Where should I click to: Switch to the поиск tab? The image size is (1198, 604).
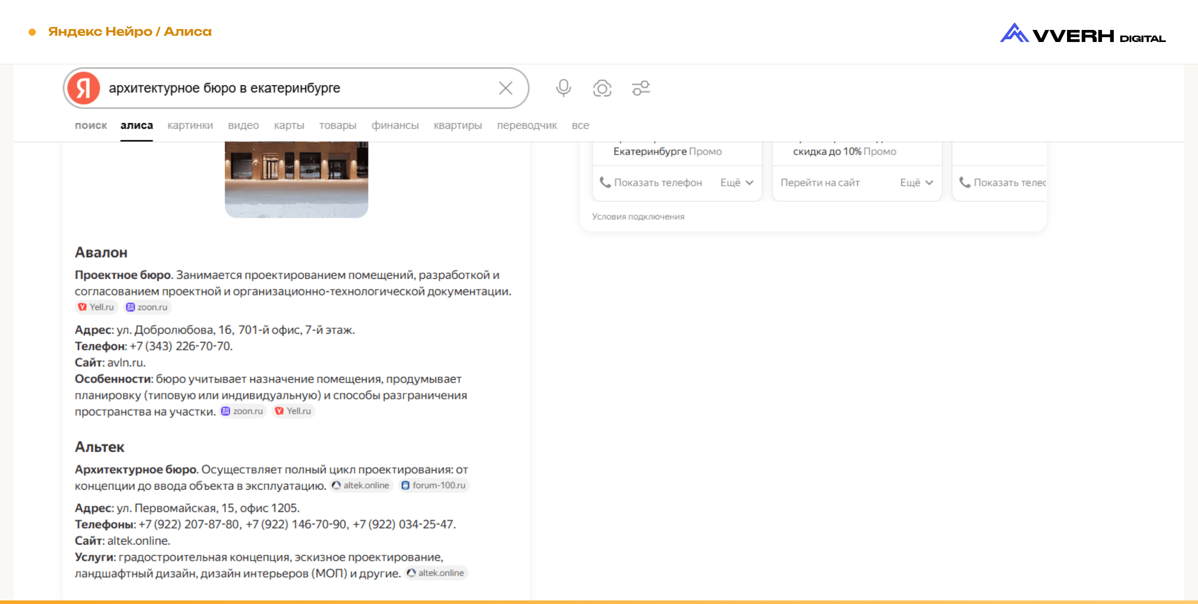(91, 126)
